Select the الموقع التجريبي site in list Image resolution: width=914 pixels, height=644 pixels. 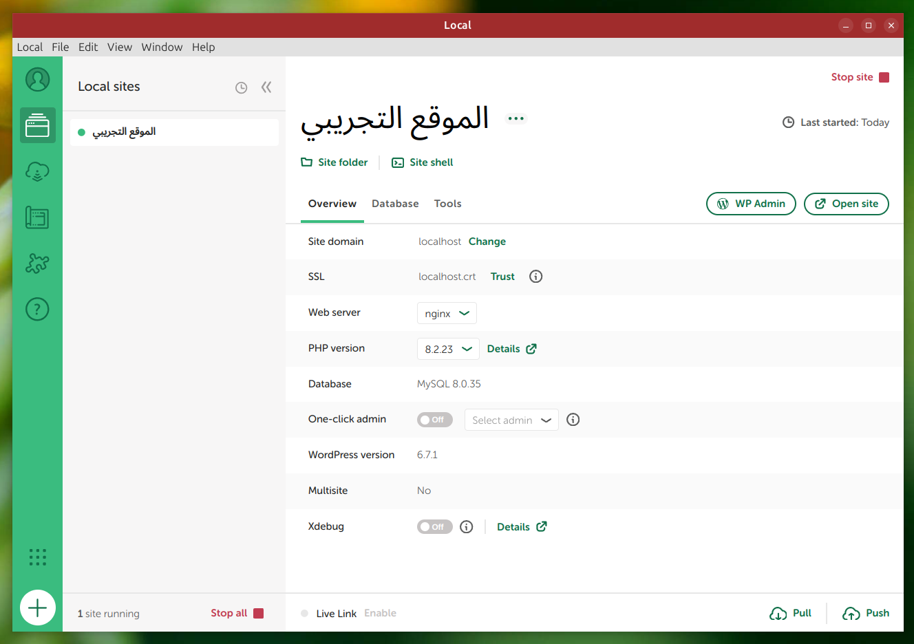click(174, 132)
